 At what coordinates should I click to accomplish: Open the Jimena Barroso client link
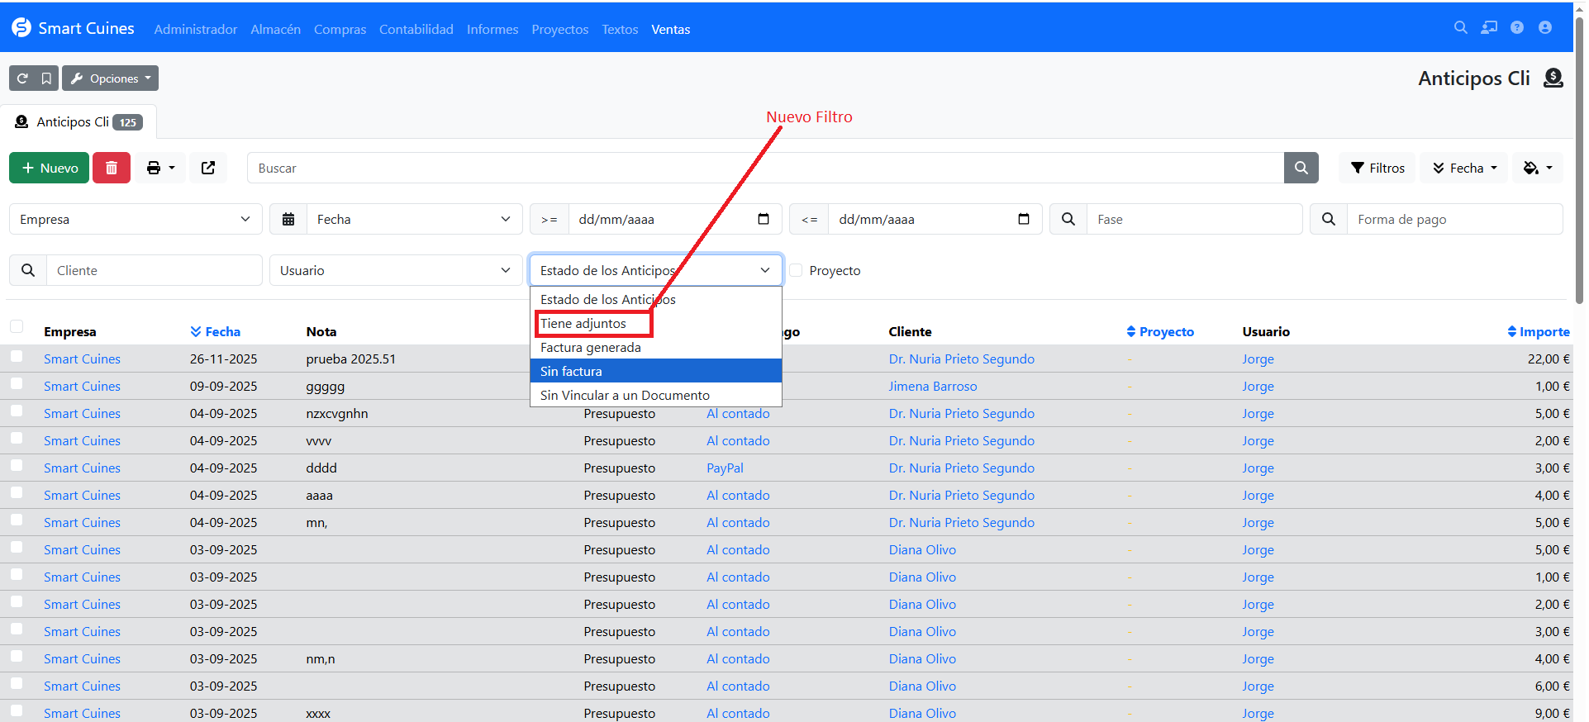pyautogui.click(x=932, y=386)
